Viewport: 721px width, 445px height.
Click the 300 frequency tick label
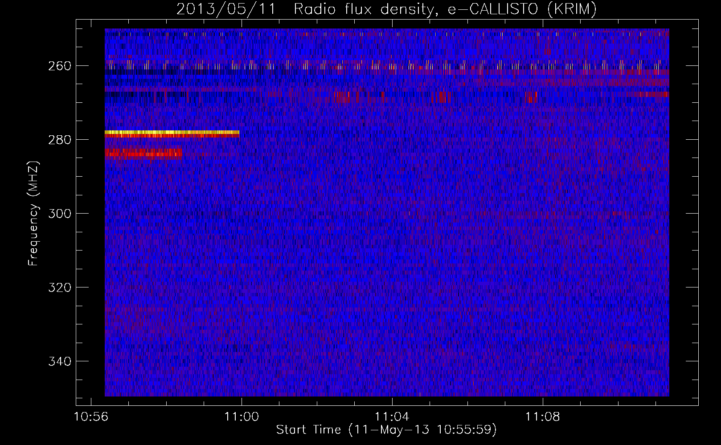point(59,214)
